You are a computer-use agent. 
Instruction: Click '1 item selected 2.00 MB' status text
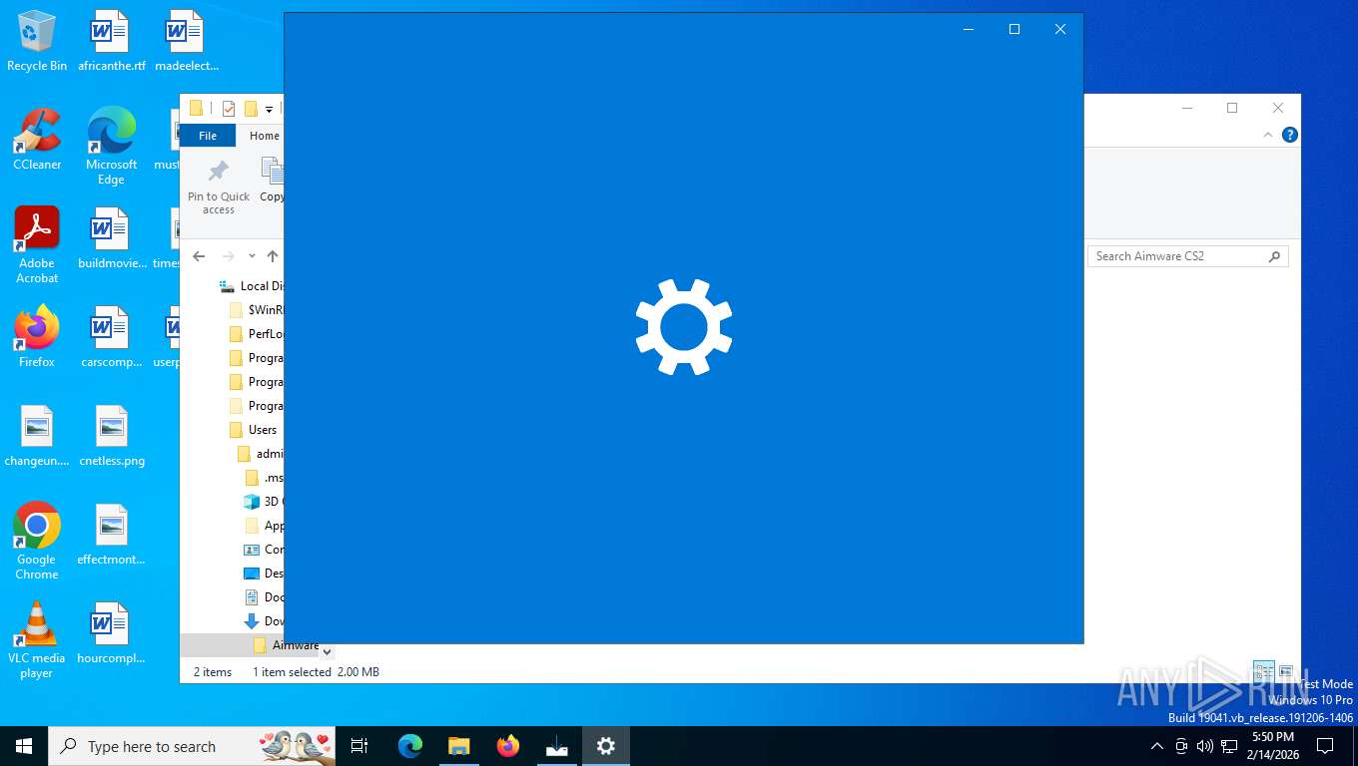point(316,672)
